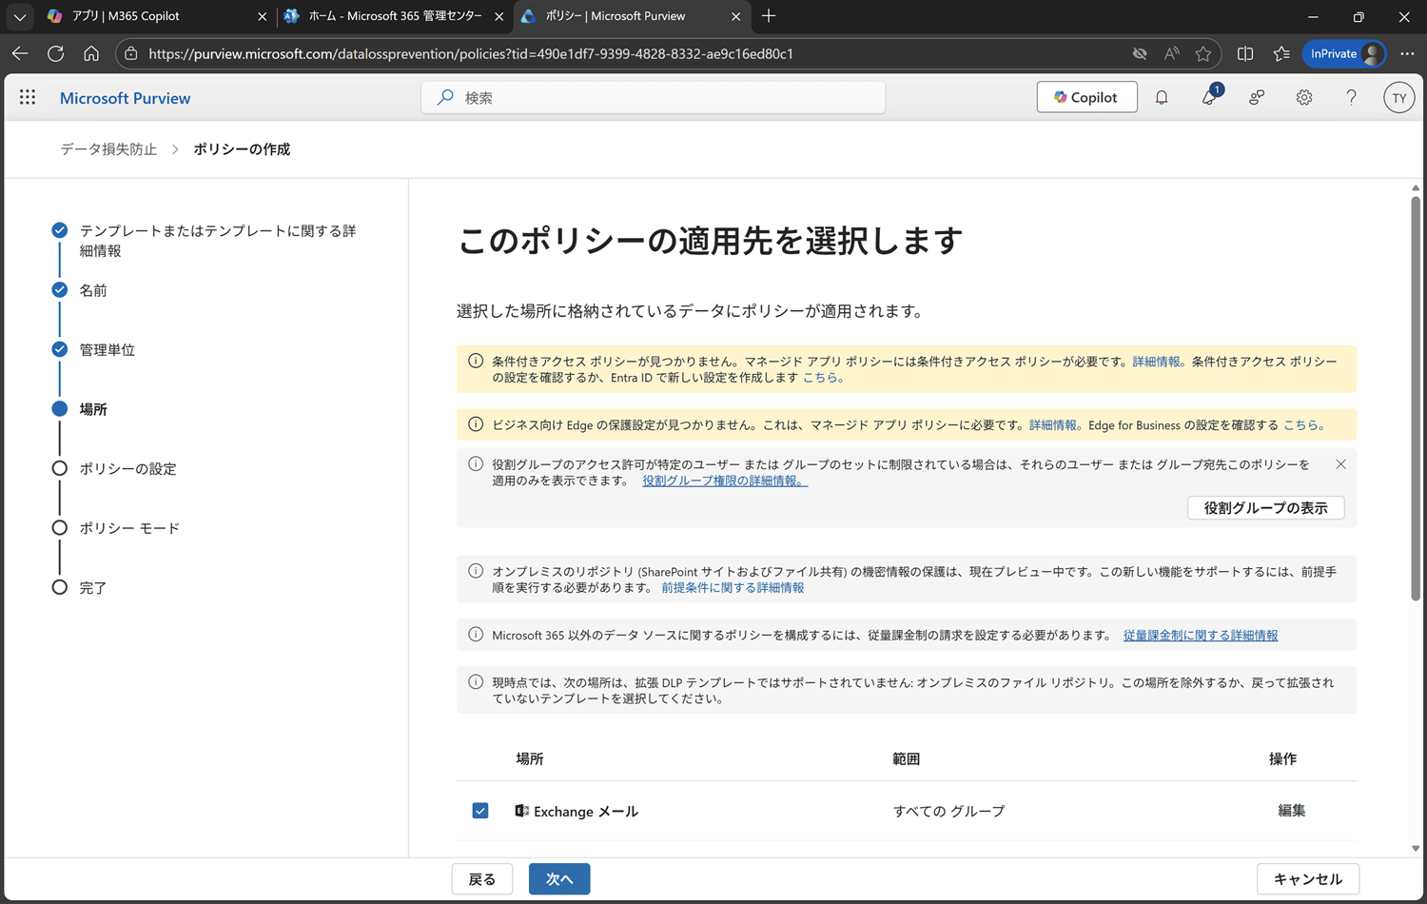Open 詳細情報 link in Edge protection warning

[1053, 425]
